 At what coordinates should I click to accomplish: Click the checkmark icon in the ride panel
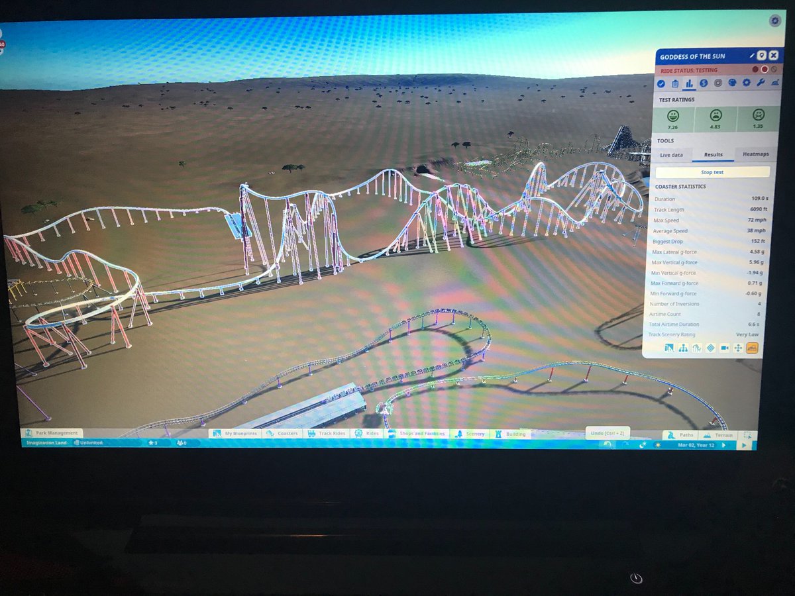pyautogui.click(x=661, y=83)
